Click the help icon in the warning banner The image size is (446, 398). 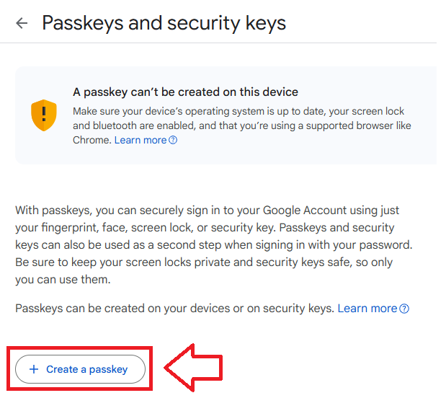pos(173,140)
